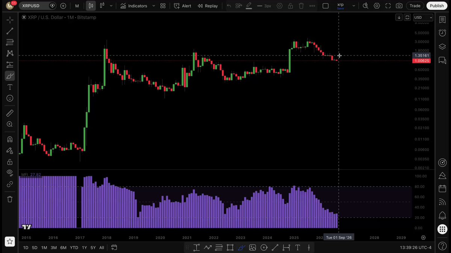The image size is (451, 253).
Task: Open the Indicators menu
Action: click(134, 6)
